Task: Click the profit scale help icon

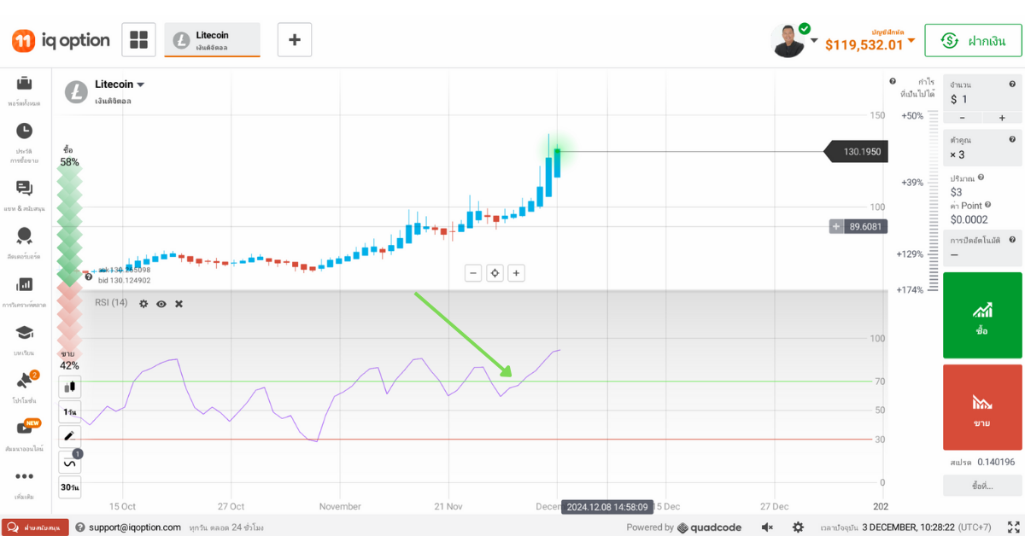Action: coord(893,81)
